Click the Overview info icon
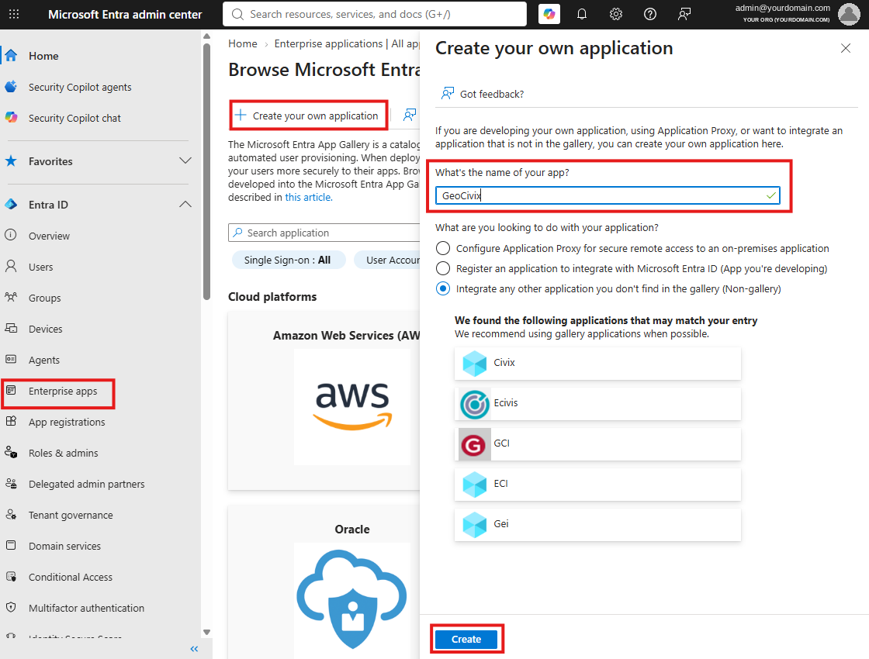The height and width of the screenshot is (659, 869). [11, 235]
